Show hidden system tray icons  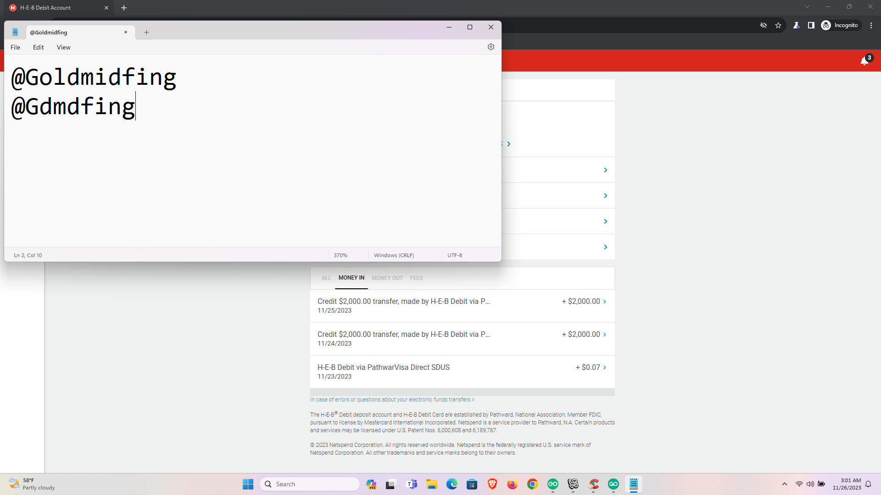pyautogui.click(x=785, y=484)
